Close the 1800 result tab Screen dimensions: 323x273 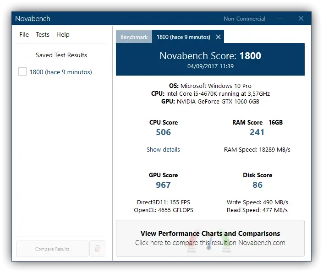(x=218, y=37)
